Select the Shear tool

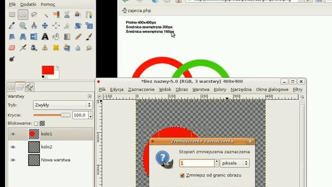click(x=12, y=37)
